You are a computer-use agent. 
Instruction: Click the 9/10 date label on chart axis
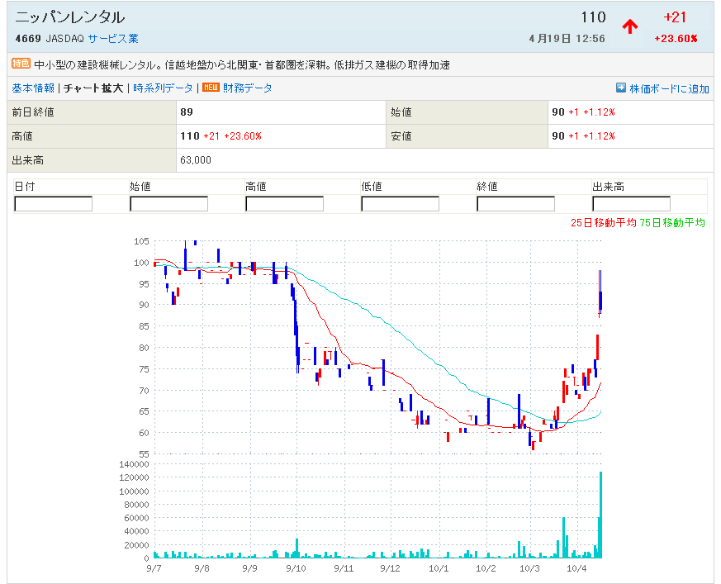[296, 568]
